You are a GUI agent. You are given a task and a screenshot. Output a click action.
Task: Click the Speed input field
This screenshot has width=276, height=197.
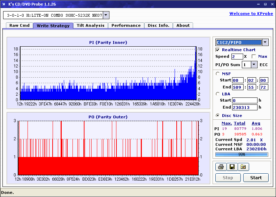tap(237, 57)
